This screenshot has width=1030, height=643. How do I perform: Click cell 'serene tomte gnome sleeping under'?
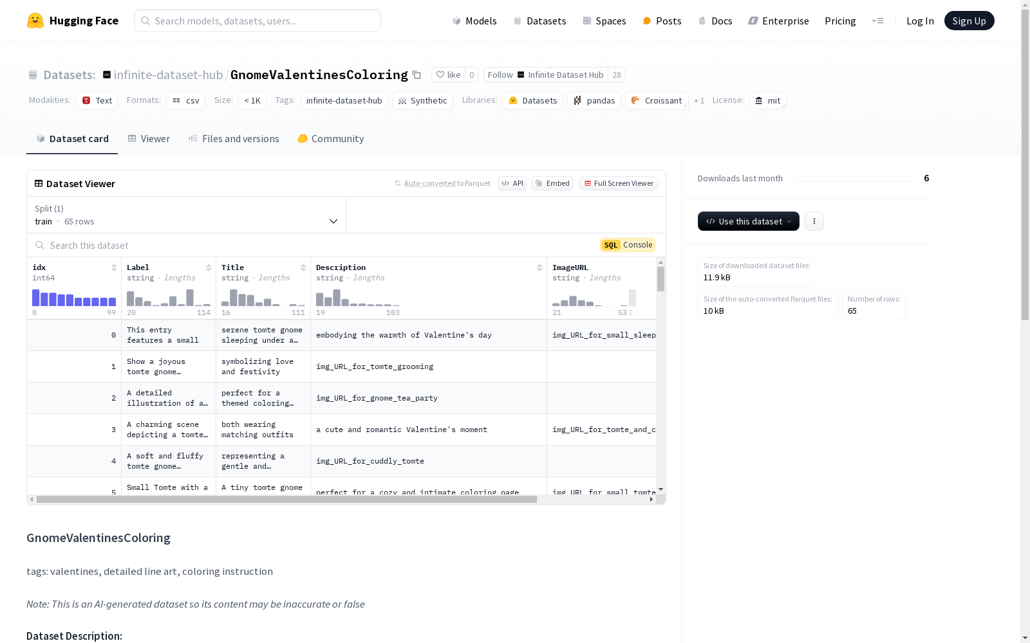click(x=263, y=335)
